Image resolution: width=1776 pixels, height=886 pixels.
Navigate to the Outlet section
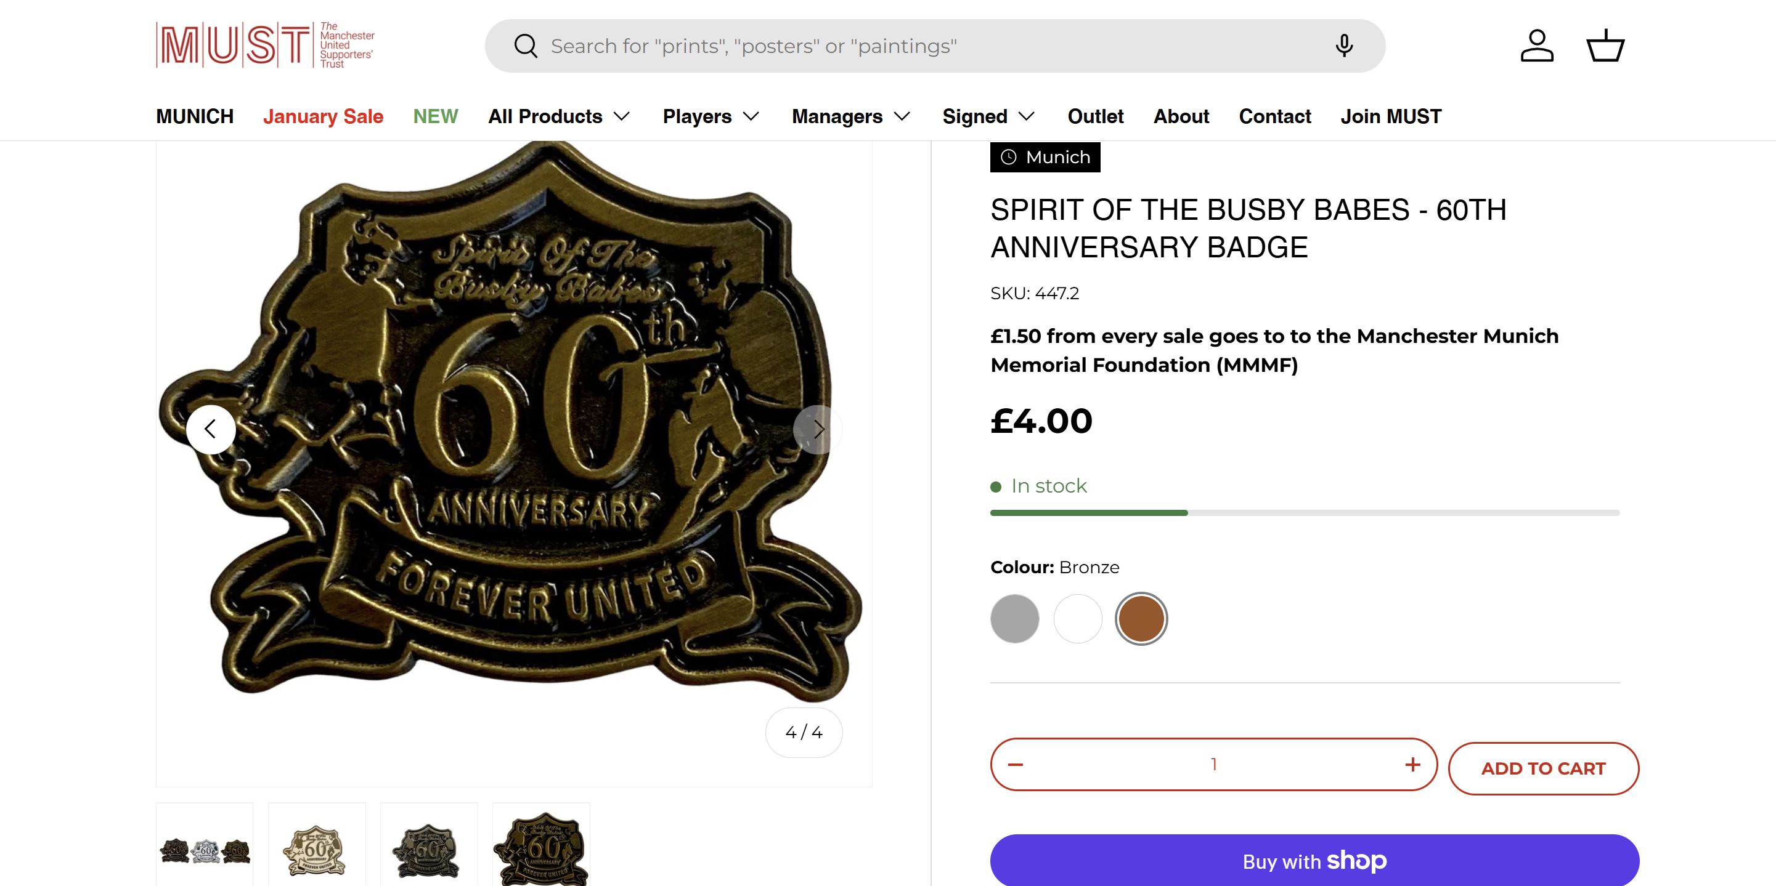click(1096, 116)
